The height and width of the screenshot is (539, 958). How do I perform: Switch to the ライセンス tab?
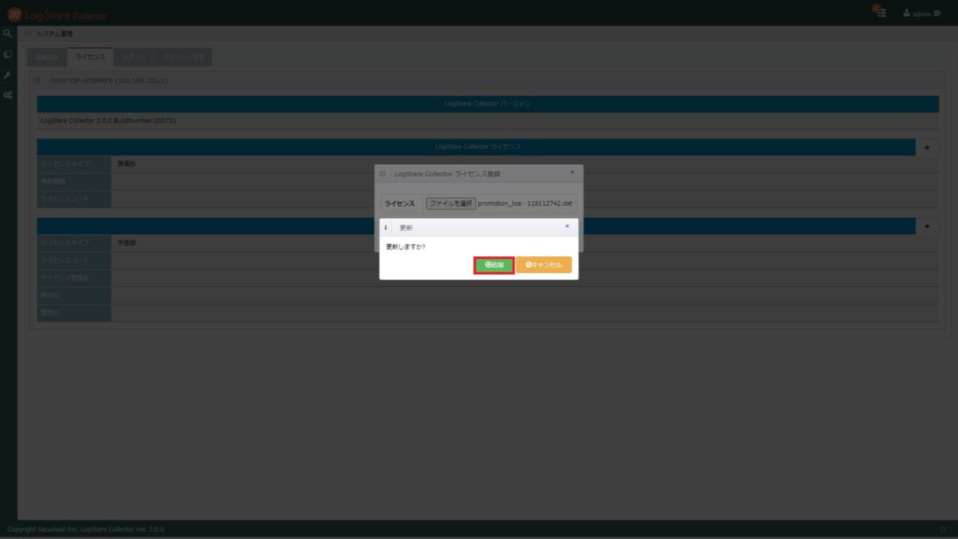[x=90, y=57]
